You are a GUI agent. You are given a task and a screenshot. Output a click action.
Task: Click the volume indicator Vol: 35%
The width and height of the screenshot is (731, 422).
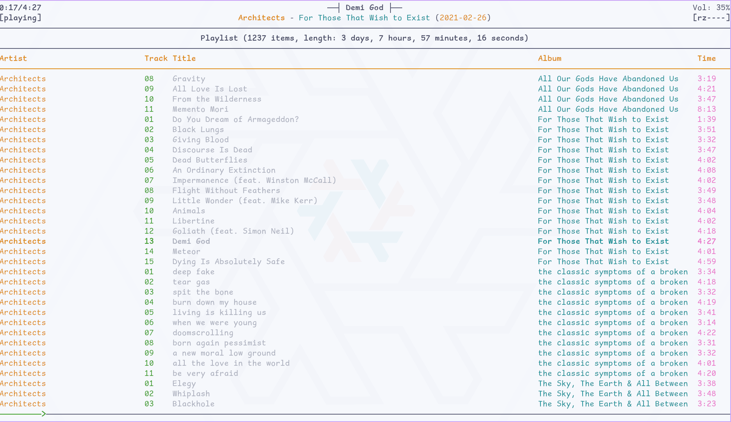pos(711,7)
